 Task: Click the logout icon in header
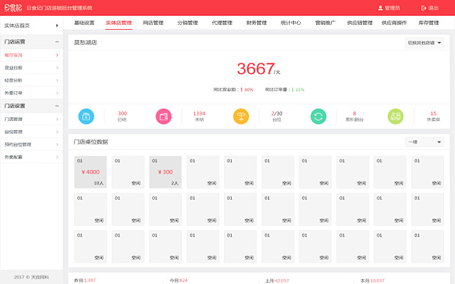pyautogui.click(x=424, y=8)
